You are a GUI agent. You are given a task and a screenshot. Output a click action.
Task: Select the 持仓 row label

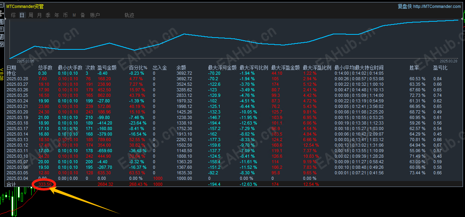point(11,73)
